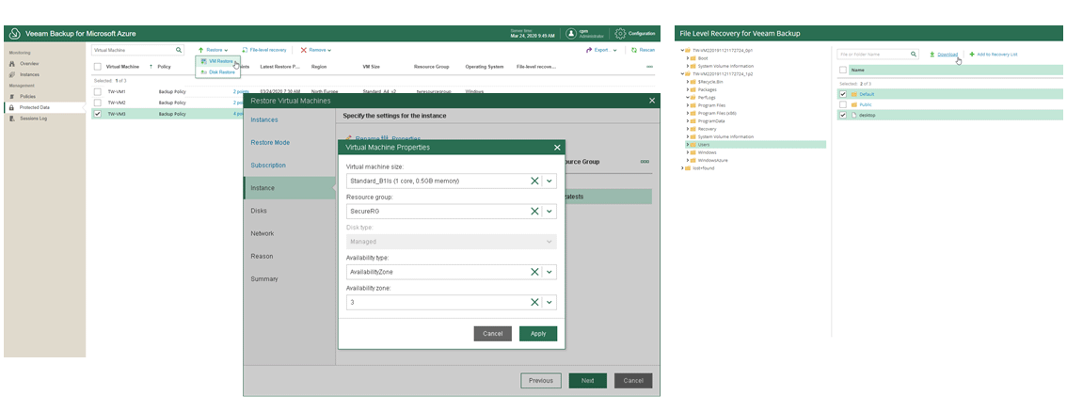Screen dimensions: 1067x411
Task: Collapse the PerfLogs folder tree node
Action: click(x=687, y=97)
